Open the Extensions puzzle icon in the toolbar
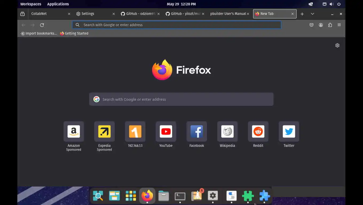Viewport: 363px width, 205px height. point(330,25)
